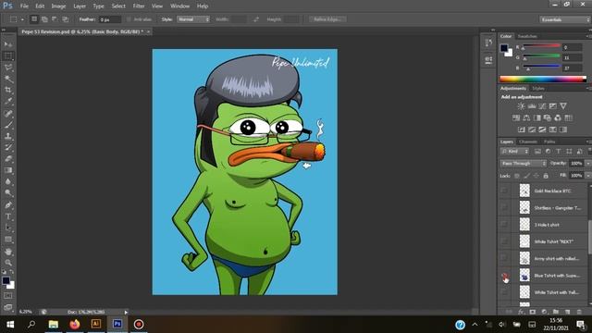Add a Levels adjustment
The width and height of the screenshot is (592, 333).
pyautogui.click(x=532, y=106)
